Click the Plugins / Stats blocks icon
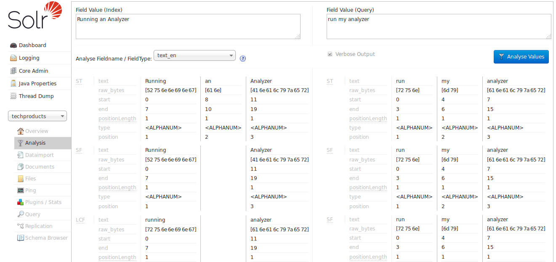Viewport: 556px width, 262px height. click(20, 202)
